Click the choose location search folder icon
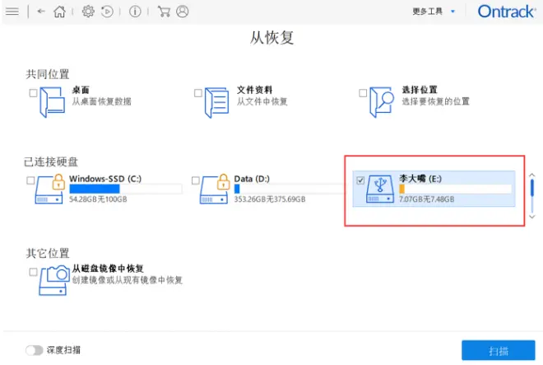Screen dimensions: 543x365 point(382,102)
